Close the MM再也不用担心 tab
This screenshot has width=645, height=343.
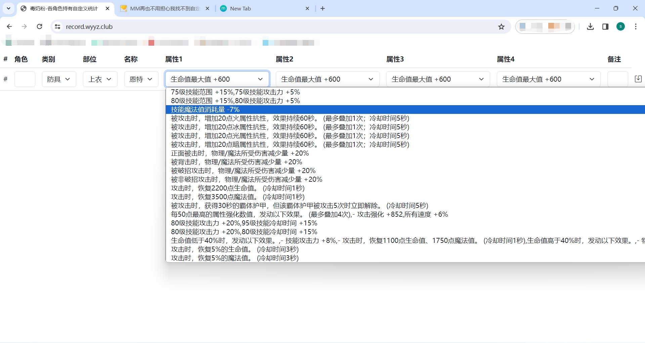tap(208, 8)
